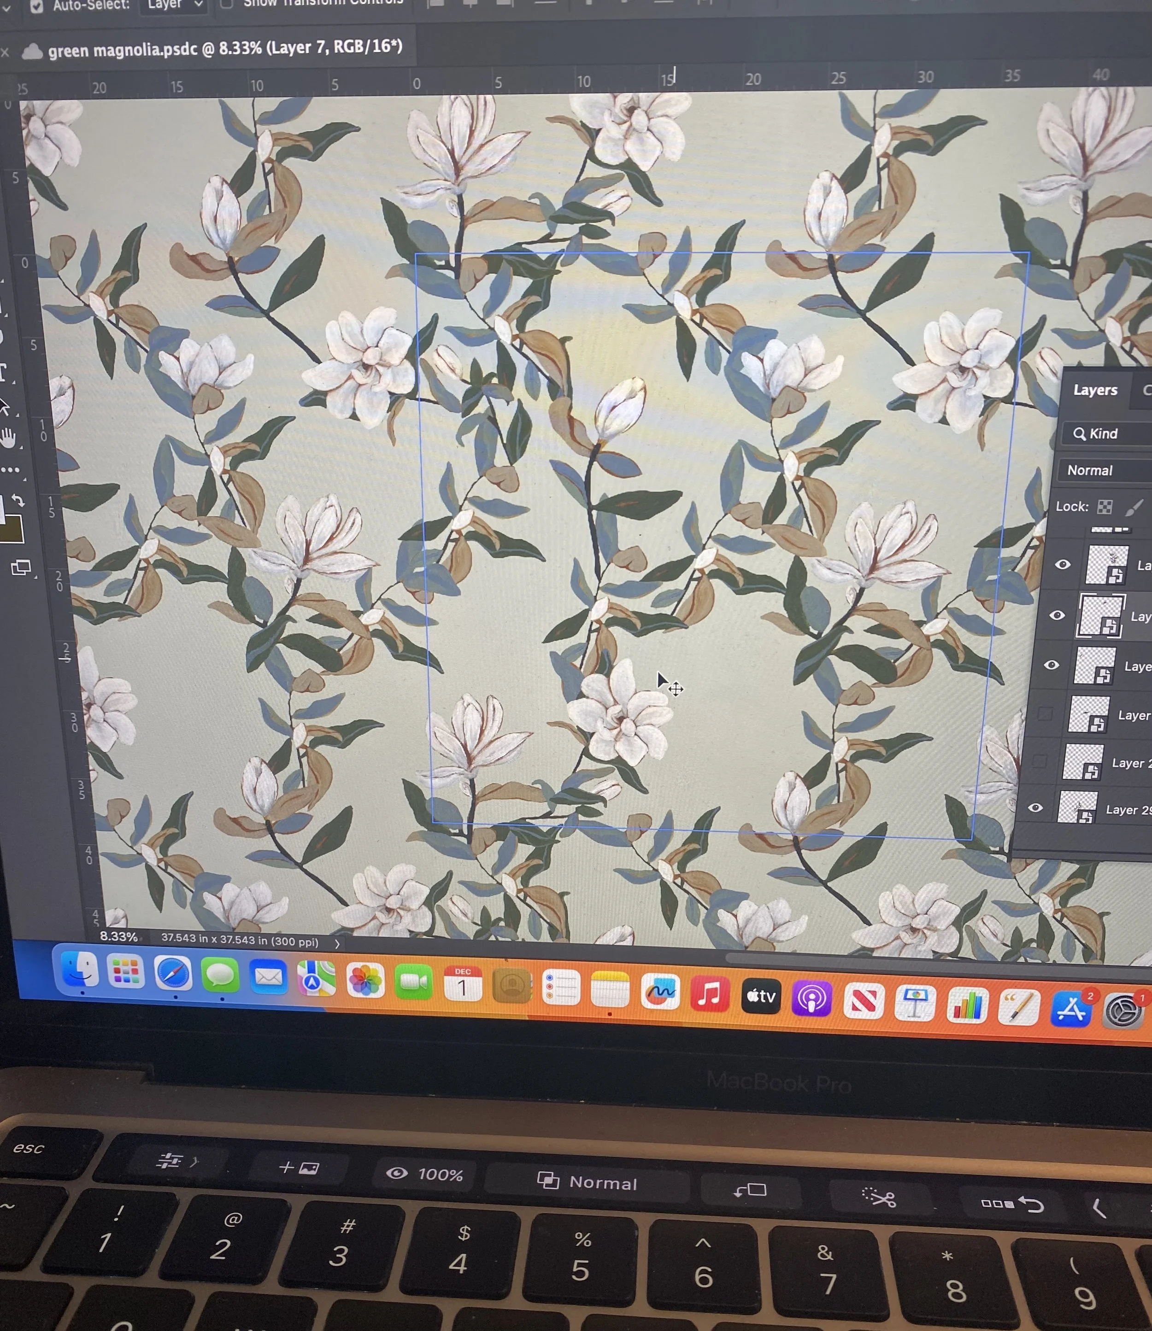
Task: Select the Hand tool
Action: click(x=8, y=439)
